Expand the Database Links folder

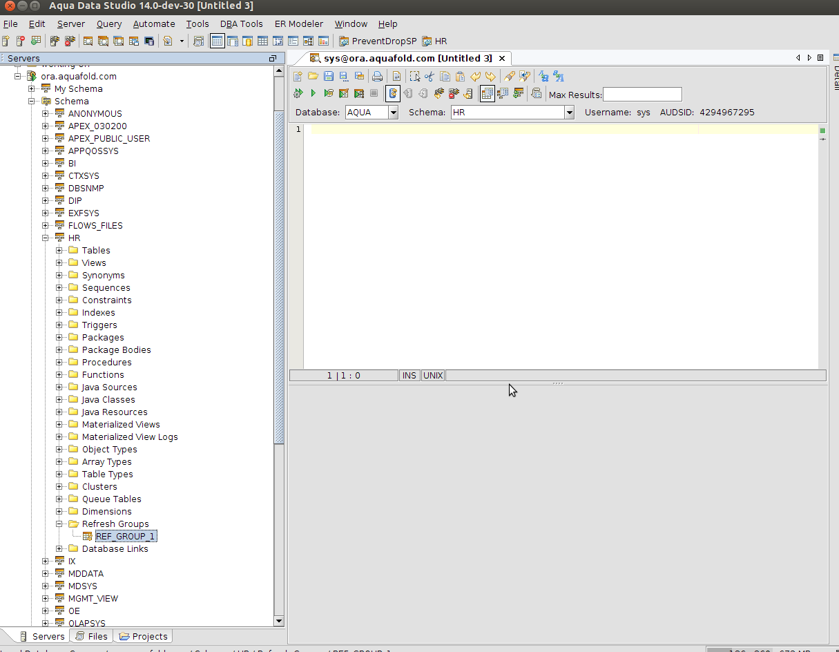click(x=59, y=548)
